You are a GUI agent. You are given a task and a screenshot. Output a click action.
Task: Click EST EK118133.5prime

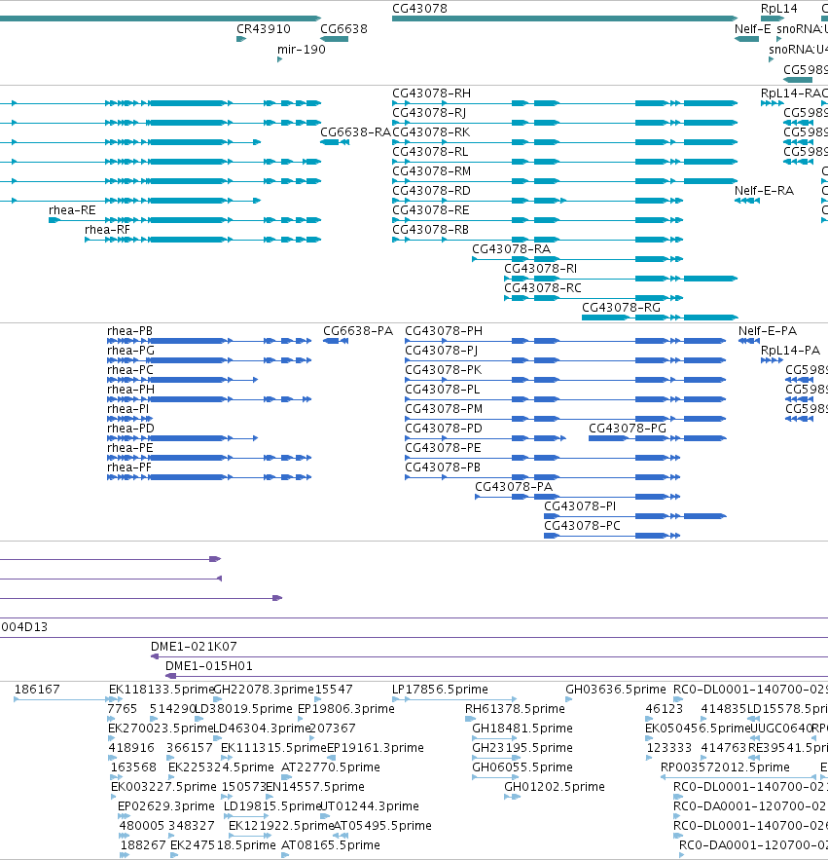point(116,699)
